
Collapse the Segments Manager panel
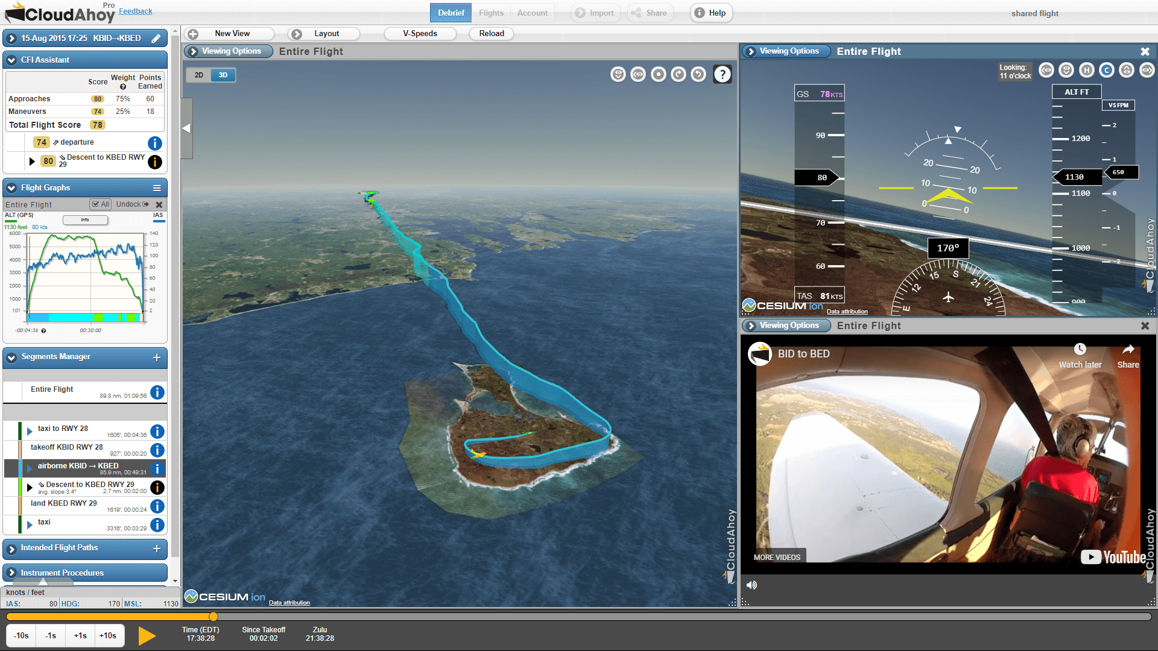11,357
